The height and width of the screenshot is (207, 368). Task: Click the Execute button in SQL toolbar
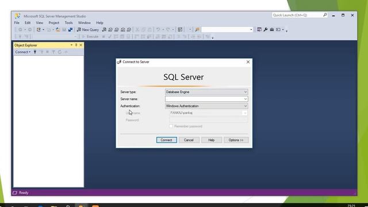click(x=90, y=37)
